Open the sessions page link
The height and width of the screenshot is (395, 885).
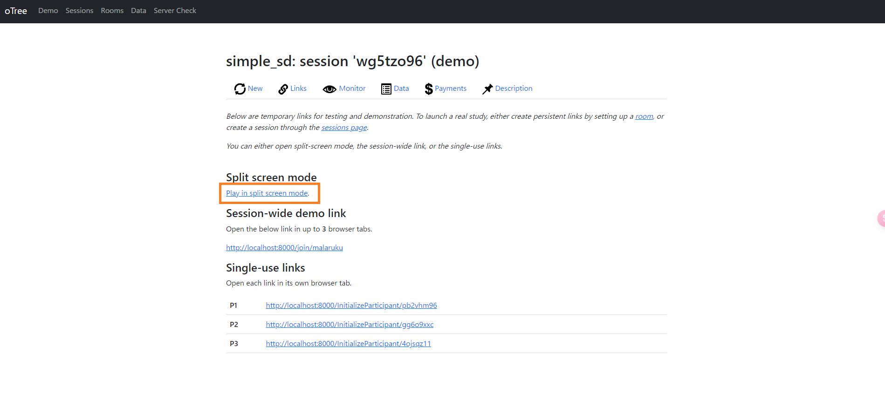click(x=344, y=127)
